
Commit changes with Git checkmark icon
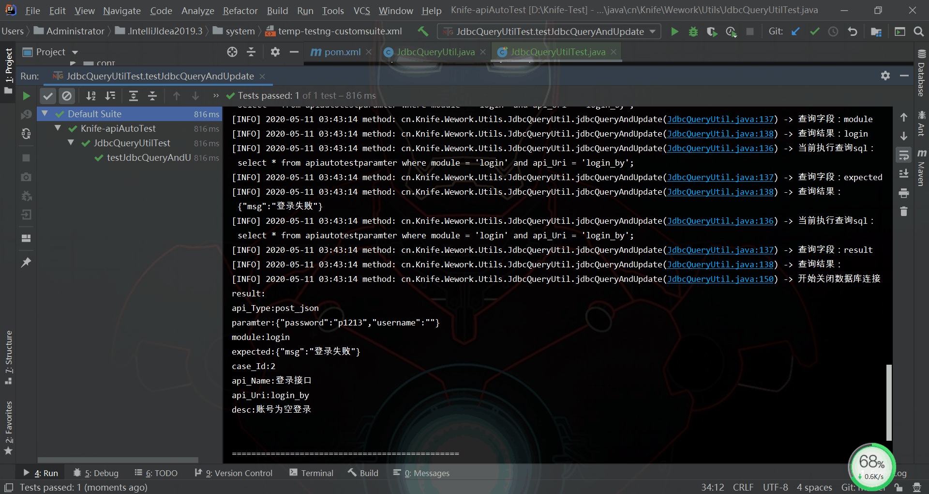(815, 31)
